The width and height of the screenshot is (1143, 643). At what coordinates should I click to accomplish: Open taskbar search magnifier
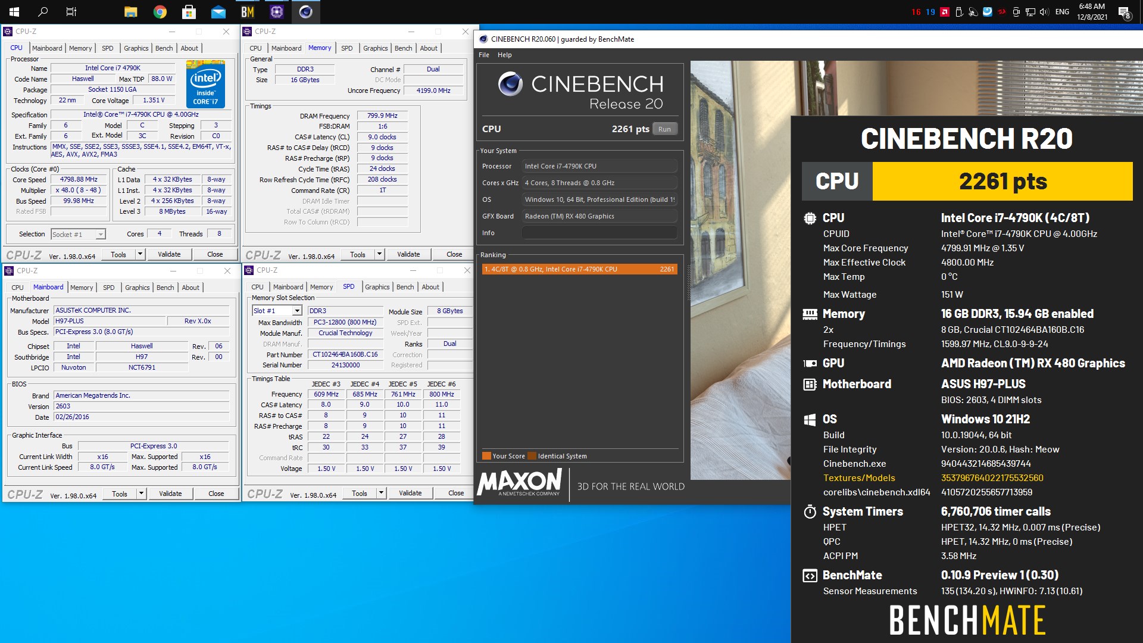pos(43,11)
